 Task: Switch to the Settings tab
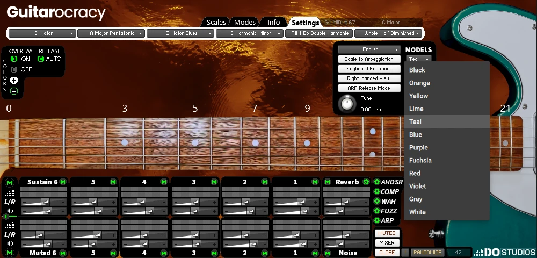point(305,23)
